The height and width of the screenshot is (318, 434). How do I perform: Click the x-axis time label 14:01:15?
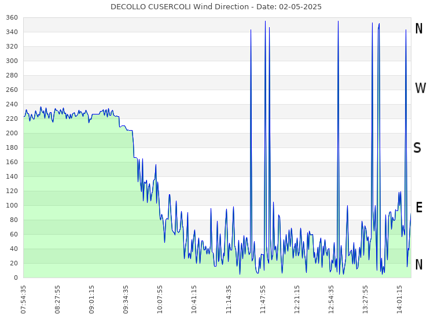click(x=400, y=299)
